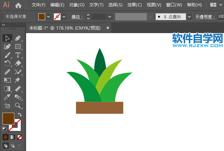Screen dimensions: 224x151
Task: Pick the Paintbrush tool
Action: 7,55
